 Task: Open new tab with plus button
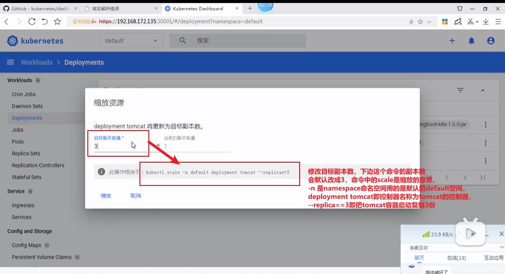[250, 9]
